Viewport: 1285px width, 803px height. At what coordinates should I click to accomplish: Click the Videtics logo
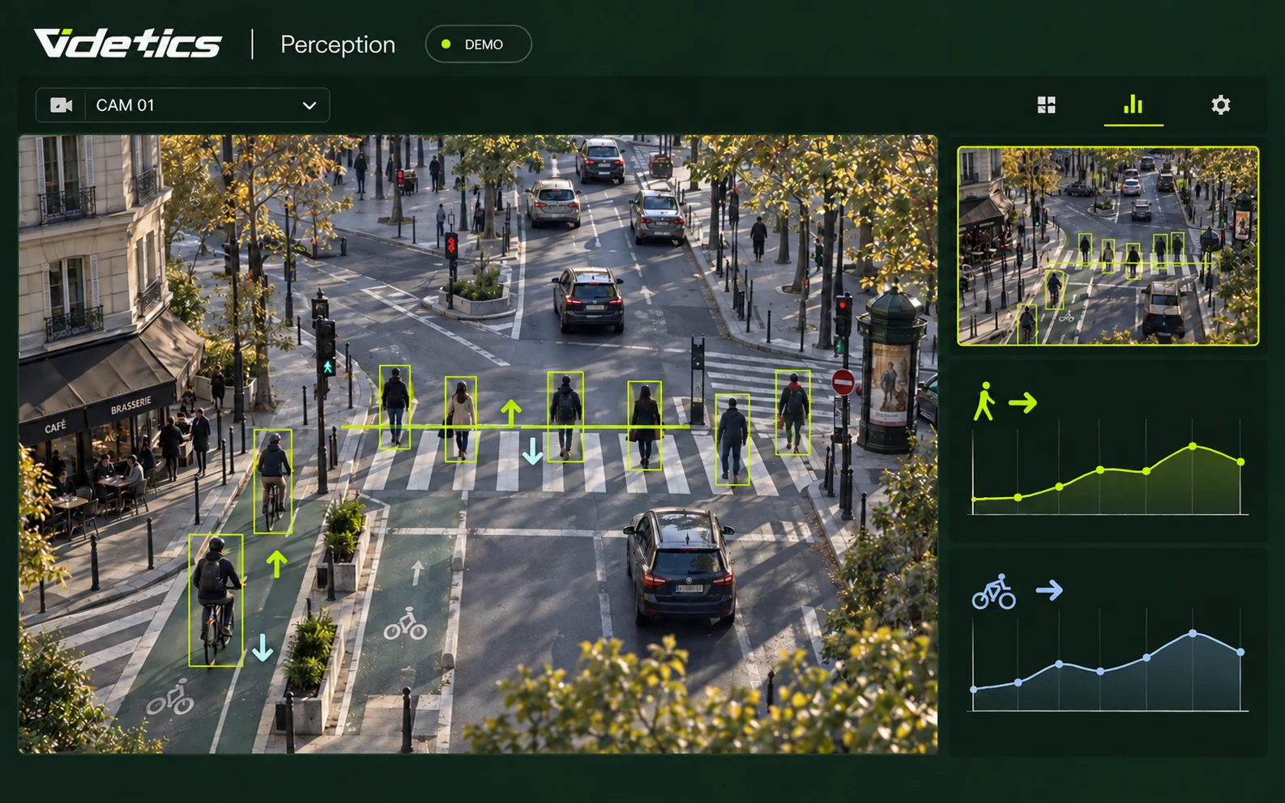click(127, 44)
